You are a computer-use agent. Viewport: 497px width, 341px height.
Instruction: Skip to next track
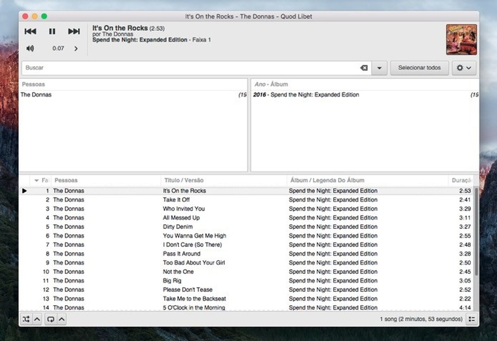(74, 31)
